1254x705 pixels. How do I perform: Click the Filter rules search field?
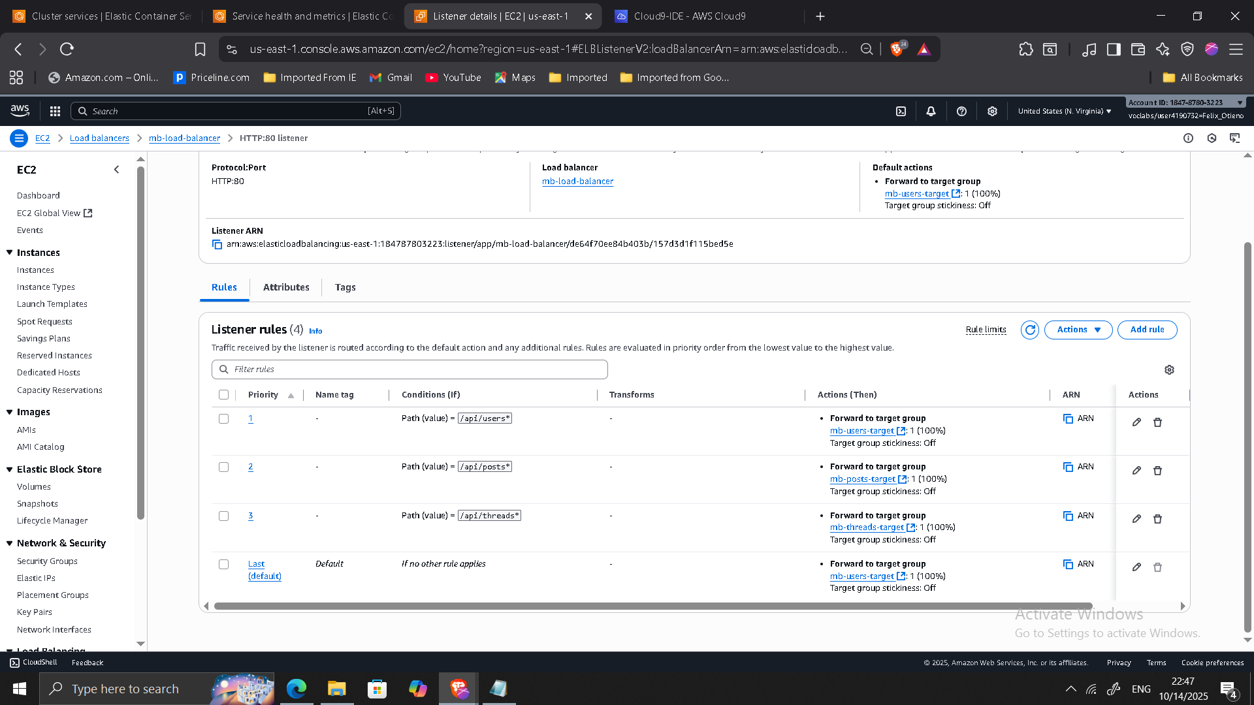coord(410,369)
